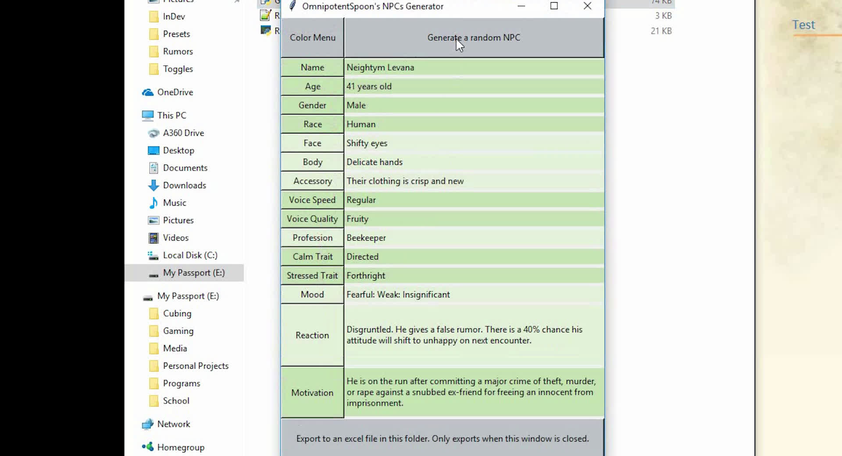Open the Rumors folder icon
The image size is (842, 456).
pos(153,52)
